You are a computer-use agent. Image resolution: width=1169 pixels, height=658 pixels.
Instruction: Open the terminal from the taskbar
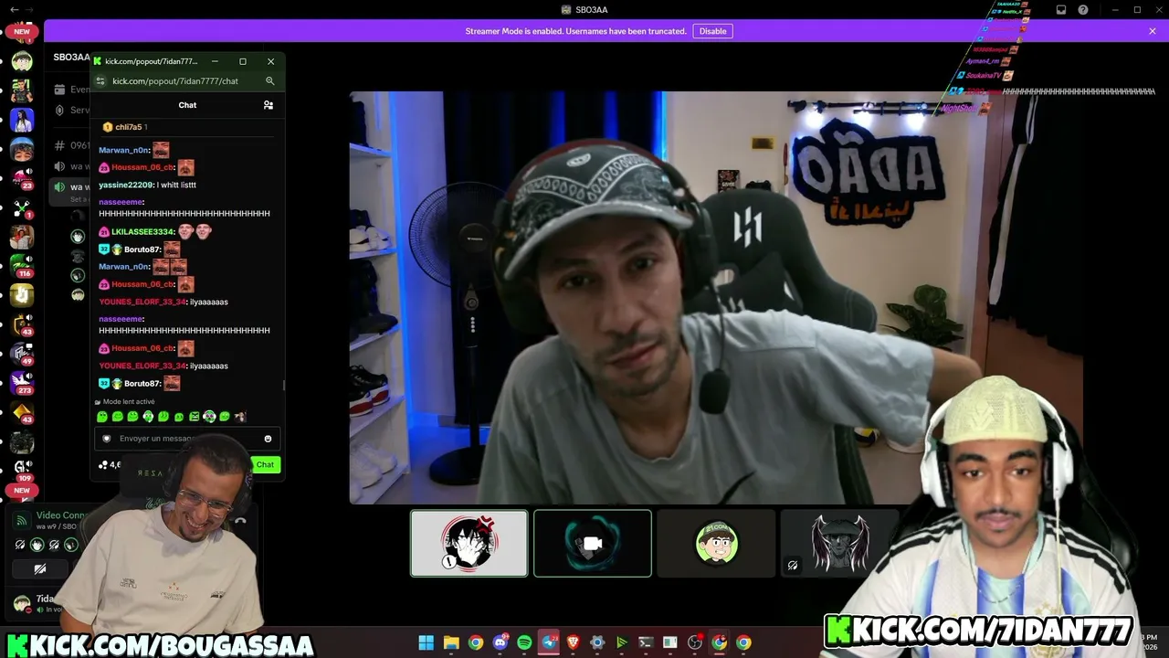coord(646,642)
